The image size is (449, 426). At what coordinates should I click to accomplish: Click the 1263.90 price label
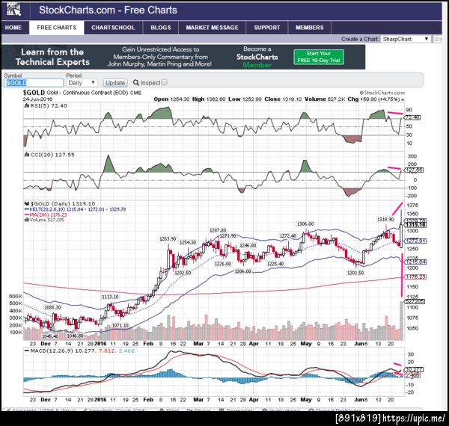[x=168, y=238]
